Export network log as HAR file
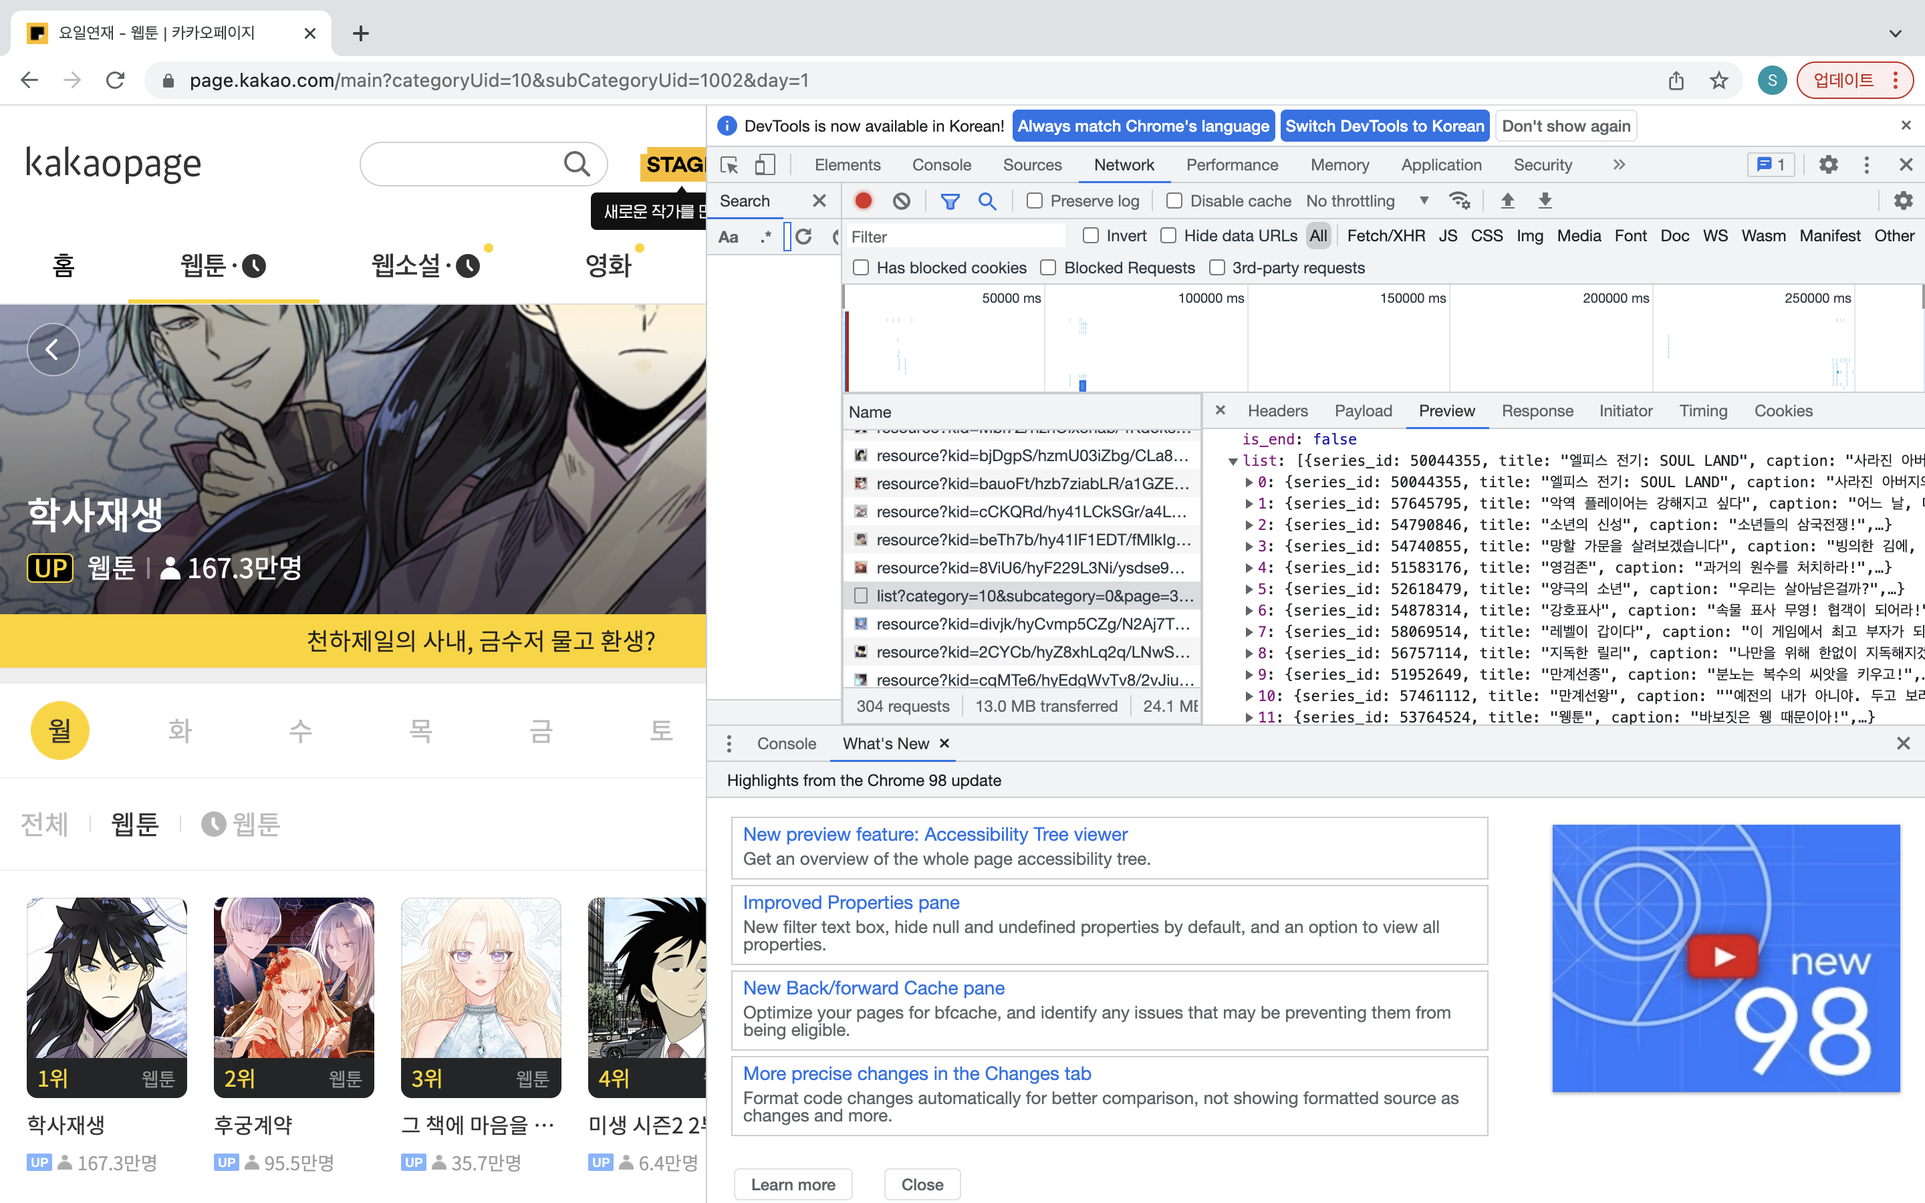 pyautogui.click(x=1545, y=200)
